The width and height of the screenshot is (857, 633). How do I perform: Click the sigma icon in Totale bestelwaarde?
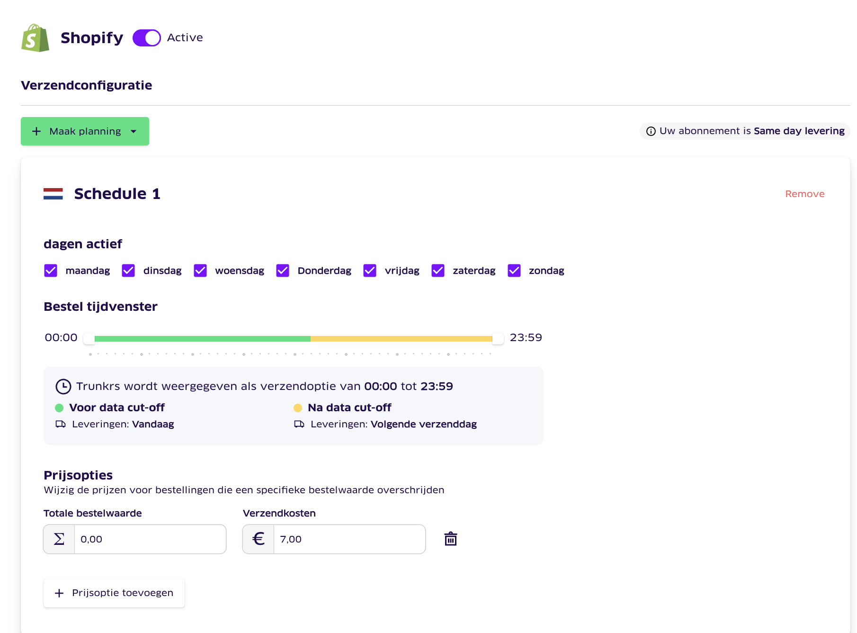pyautogui.click(x=59, y=539)
